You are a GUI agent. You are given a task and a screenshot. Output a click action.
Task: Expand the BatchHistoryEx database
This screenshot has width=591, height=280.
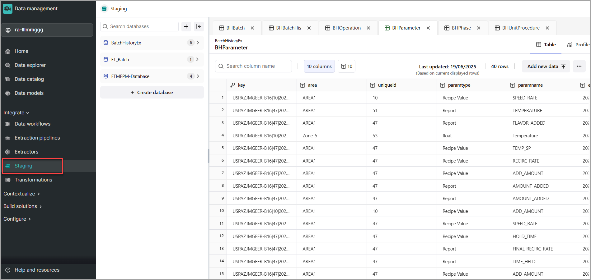tap(198, 43)
